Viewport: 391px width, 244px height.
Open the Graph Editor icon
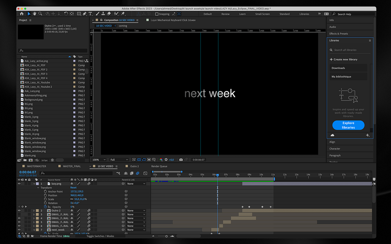point(145,173)
